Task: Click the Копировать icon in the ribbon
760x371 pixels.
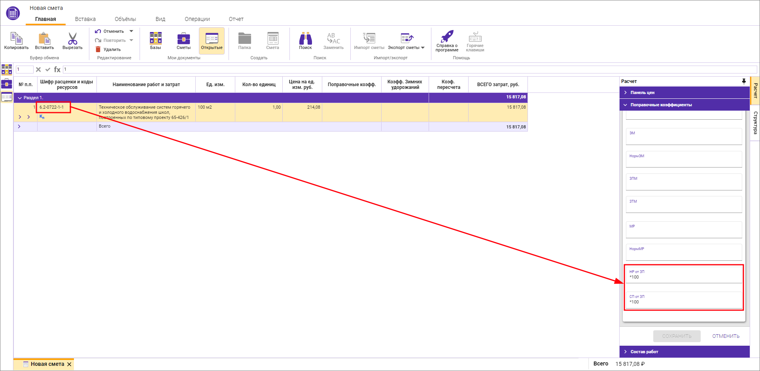Action: 16,39
